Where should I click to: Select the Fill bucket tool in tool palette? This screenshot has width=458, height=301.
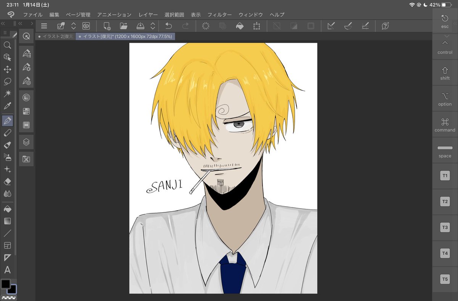tap(7, 209)
